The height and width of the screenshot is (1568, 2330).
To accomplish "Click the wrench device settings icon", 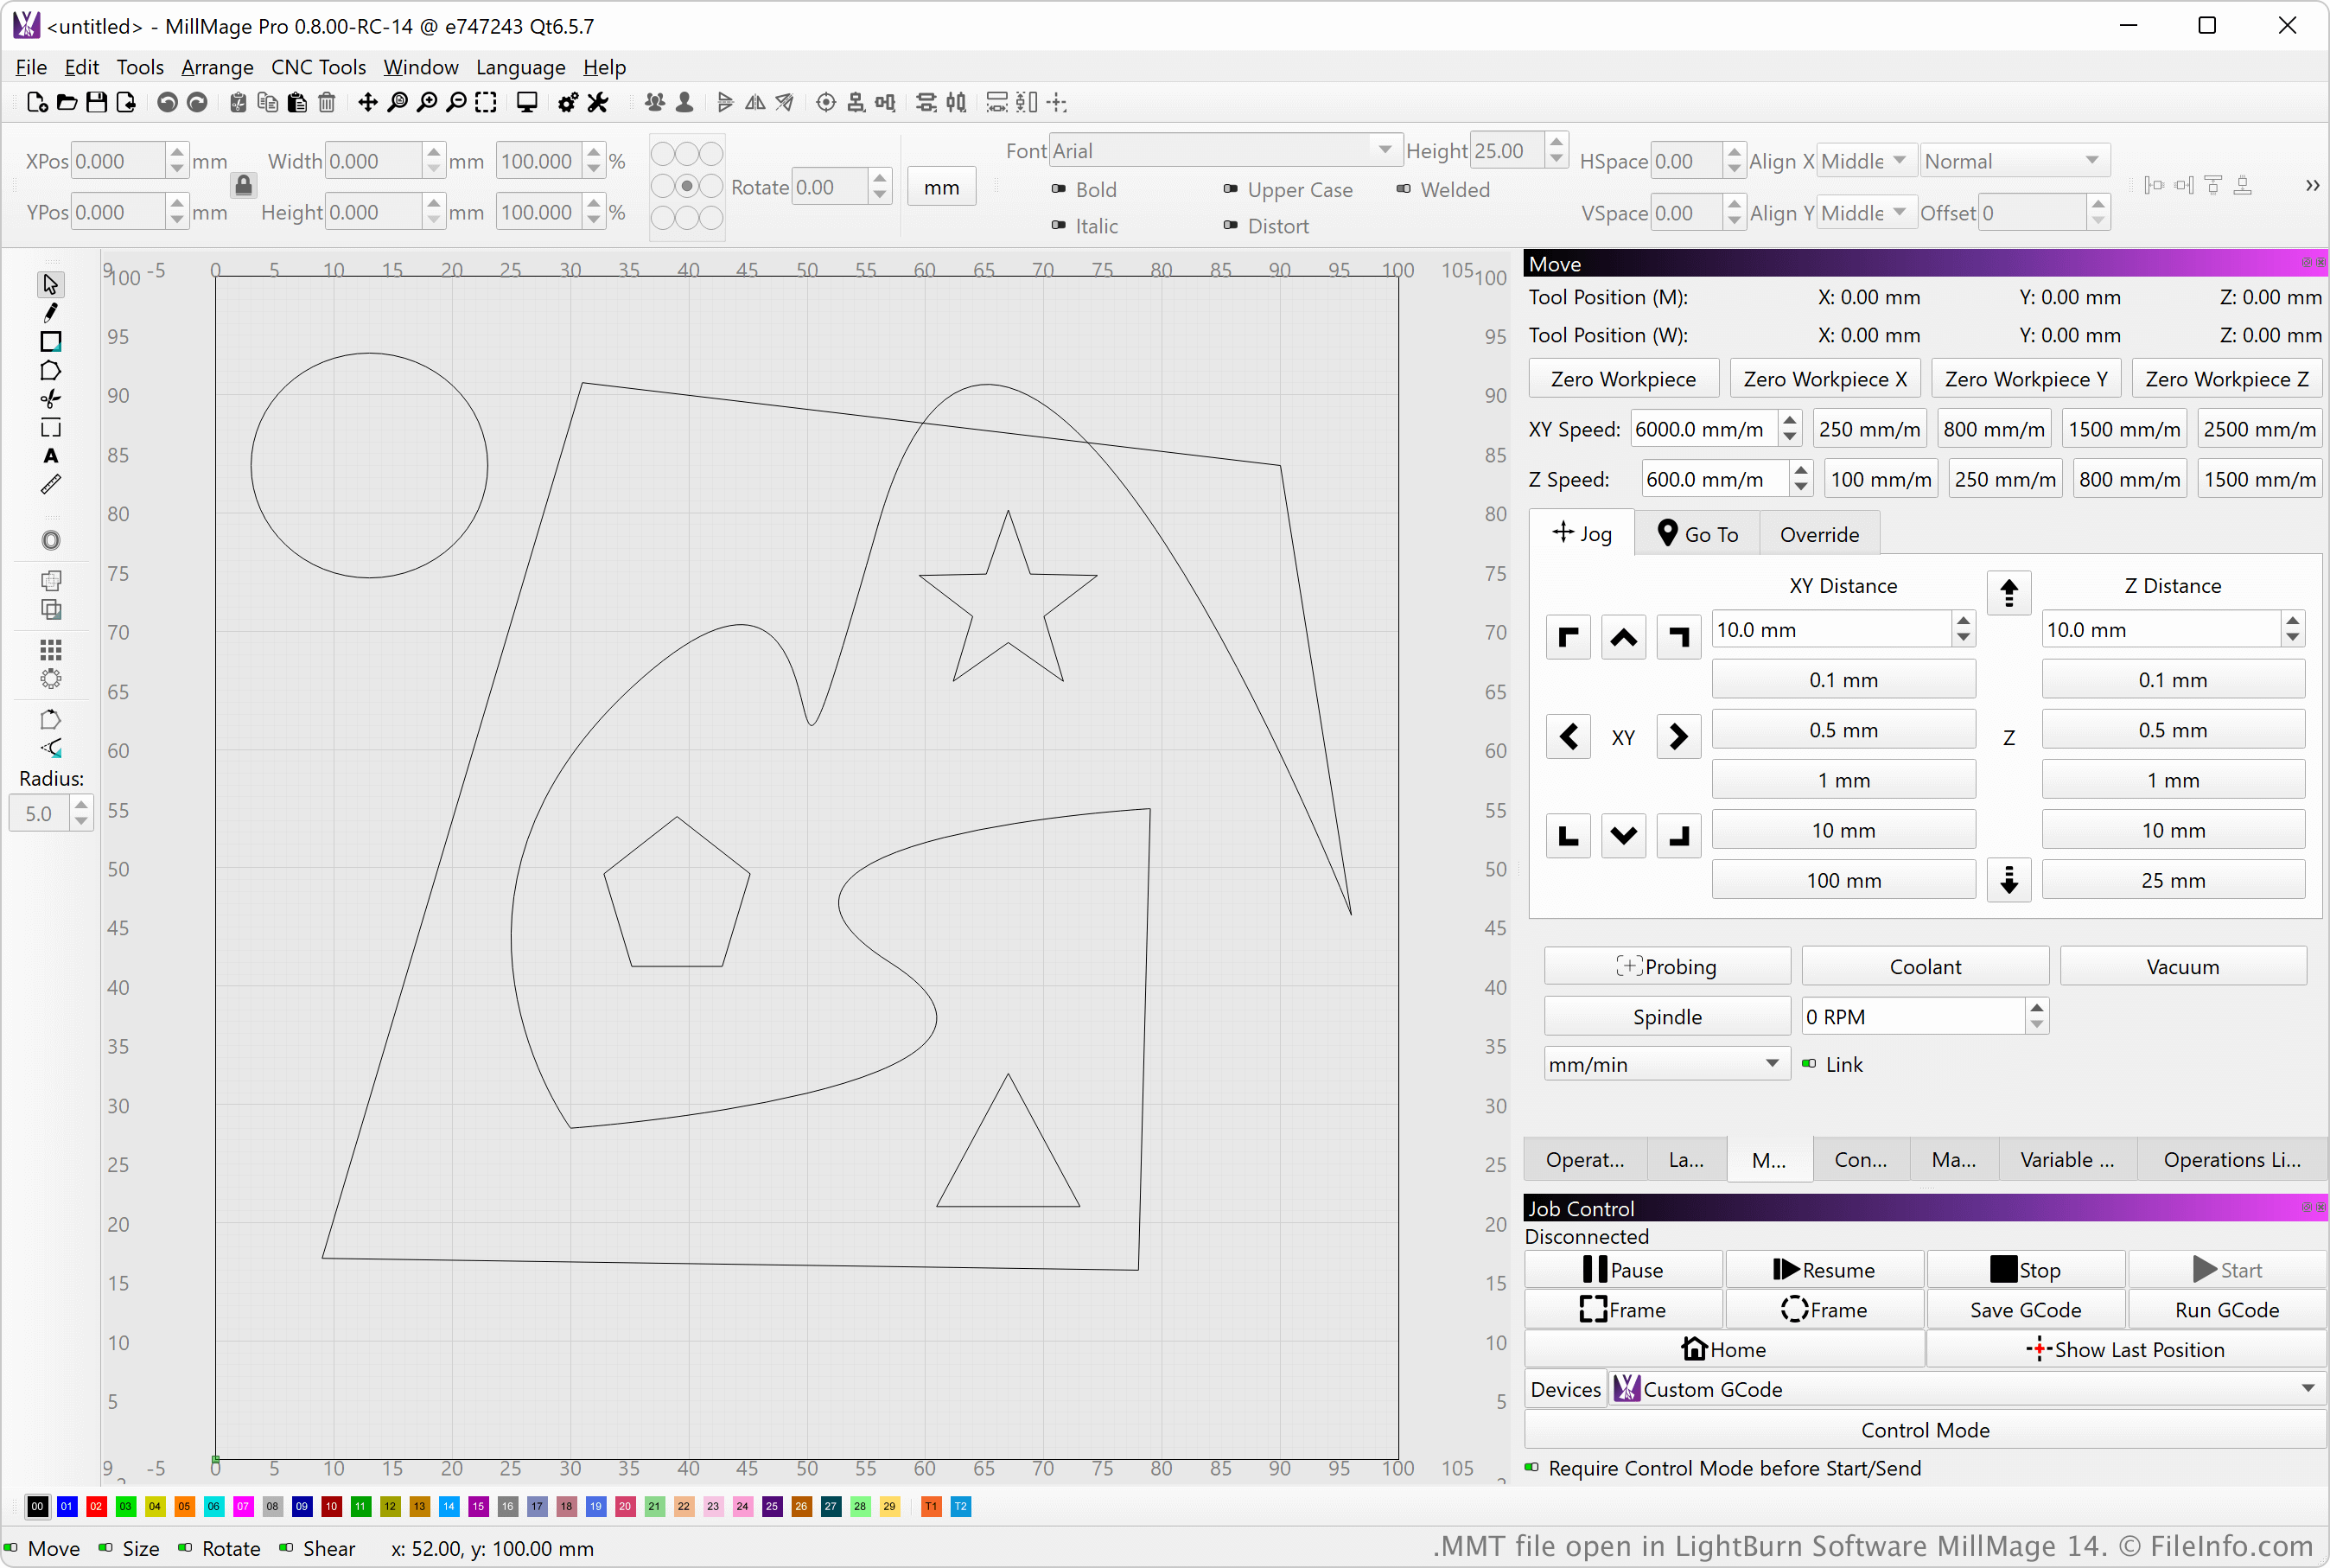I will tap(598, 102).
